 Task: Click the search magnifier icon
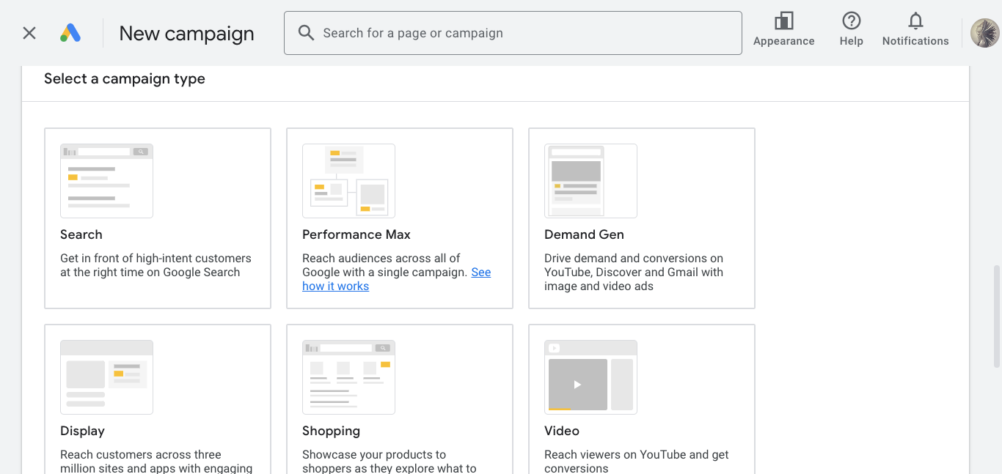(306, 33)
